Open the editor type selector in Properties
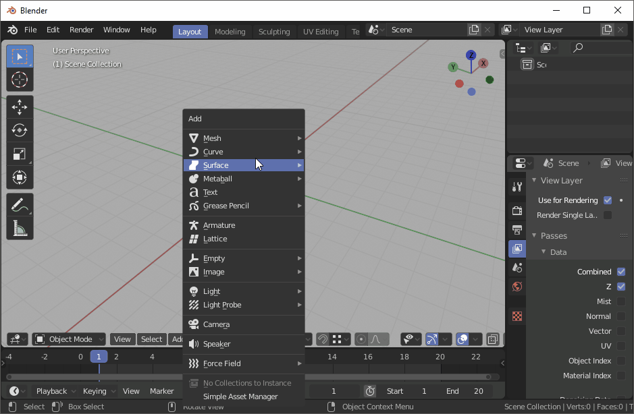634x414 pixels. point(521,162)
